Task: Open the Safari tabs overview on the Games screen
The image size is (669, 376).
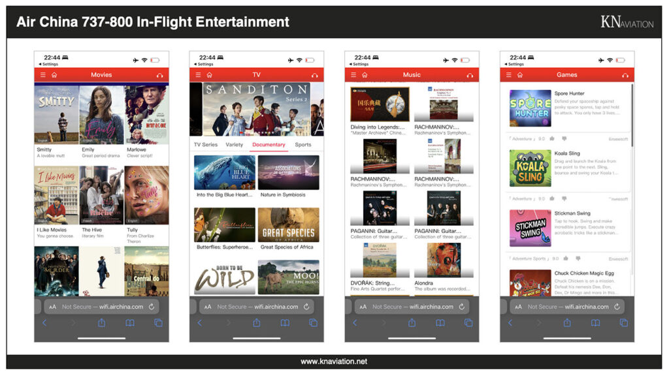Action: [x=624, y=323]
